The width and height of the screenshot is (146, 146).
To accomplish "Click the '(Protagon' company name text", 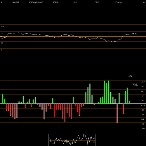I will (x=119, y=2).
